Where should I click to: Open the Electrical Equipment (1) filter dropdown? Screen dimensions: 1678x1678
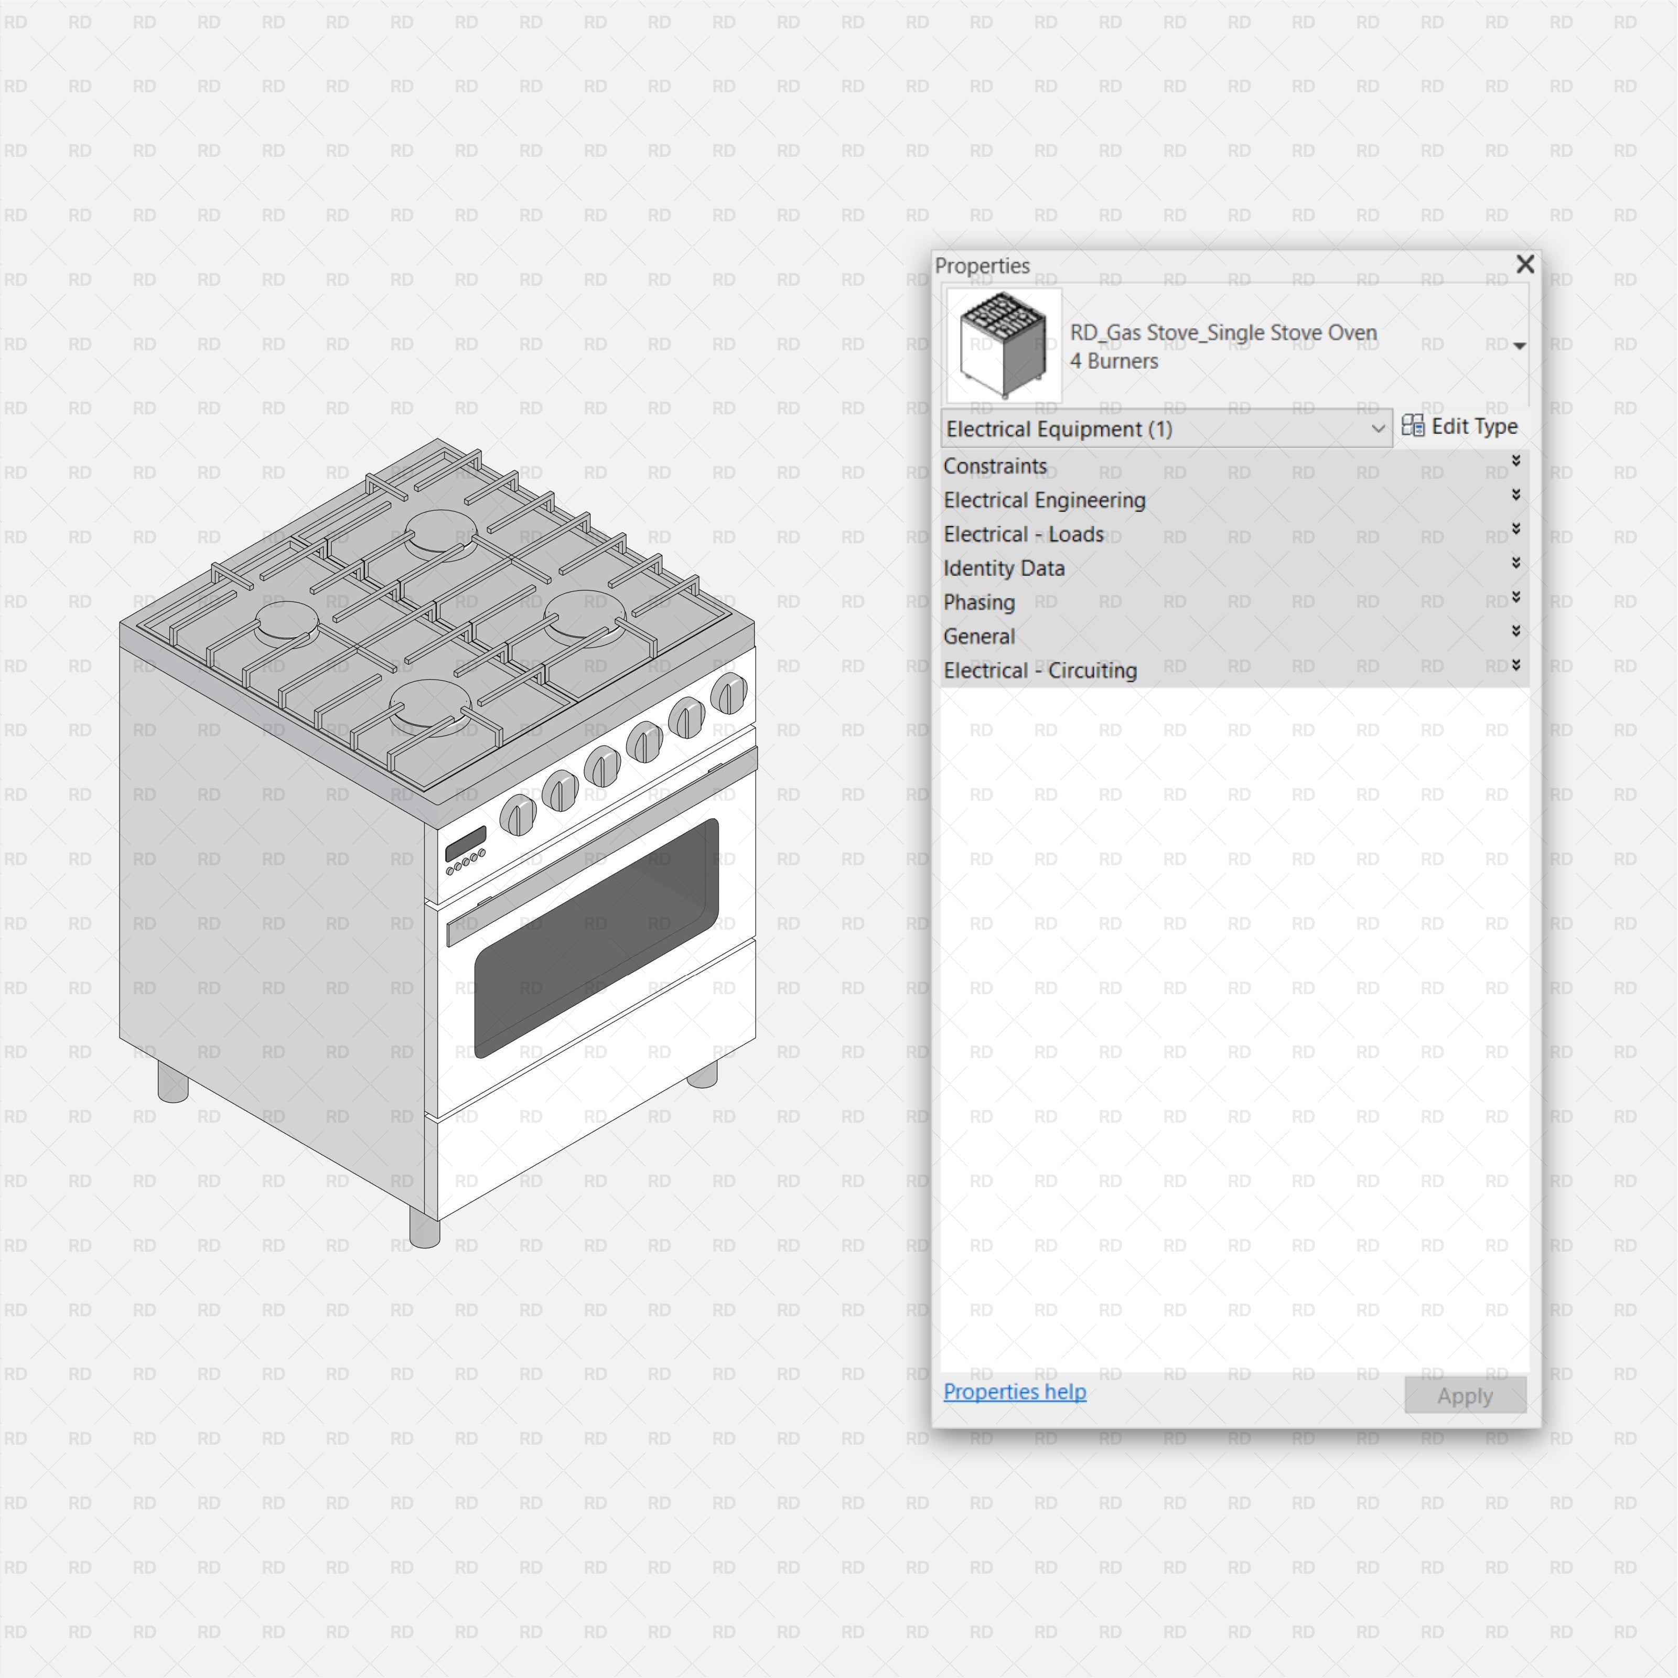click(x=1379, y=428)
